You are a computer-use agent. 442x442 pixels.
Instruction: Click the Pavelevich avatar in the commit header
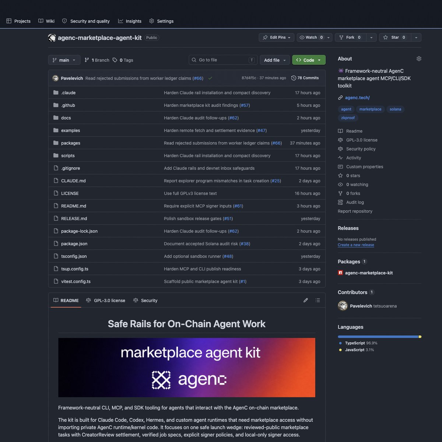[x=56, y=78]
